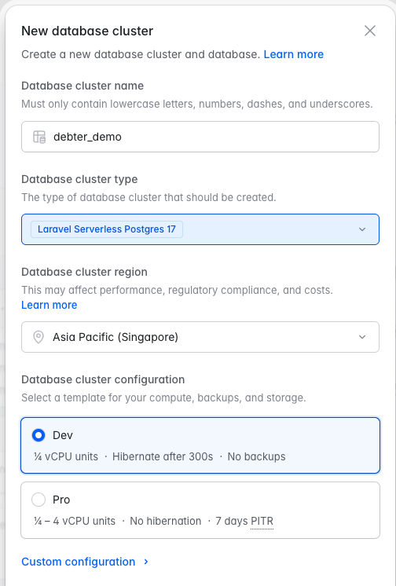Image resolution: width=396 pixels, height=586 pixels.
Task: Click the chevron arrow in region field
Action: pyautogui.click(x=362, y=337)
